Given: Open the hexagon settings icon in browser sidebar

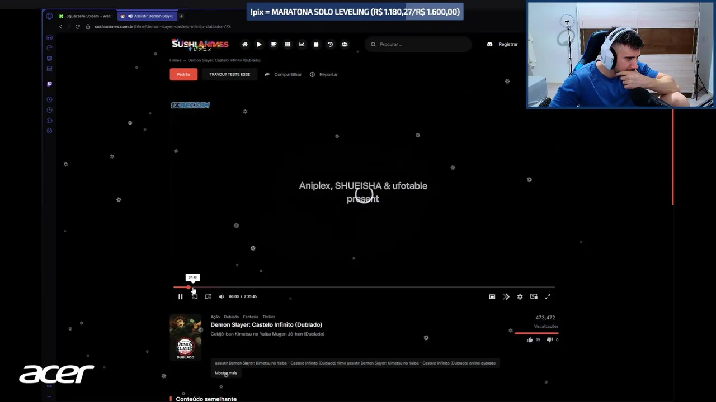Looking at the screenshot, I should click(49, 131).
